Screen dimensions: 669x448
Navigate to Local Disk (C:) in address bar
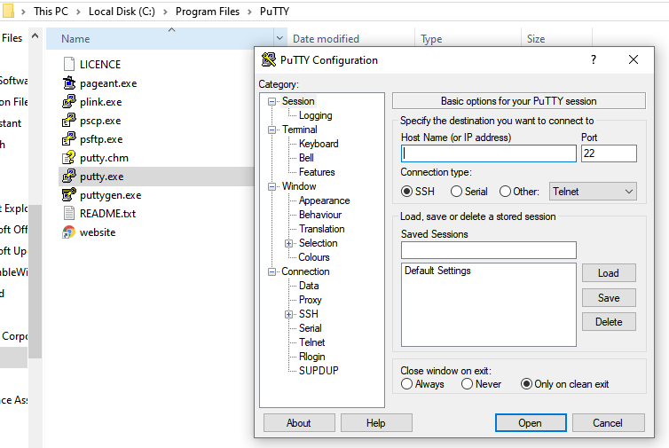coord(122,12)
